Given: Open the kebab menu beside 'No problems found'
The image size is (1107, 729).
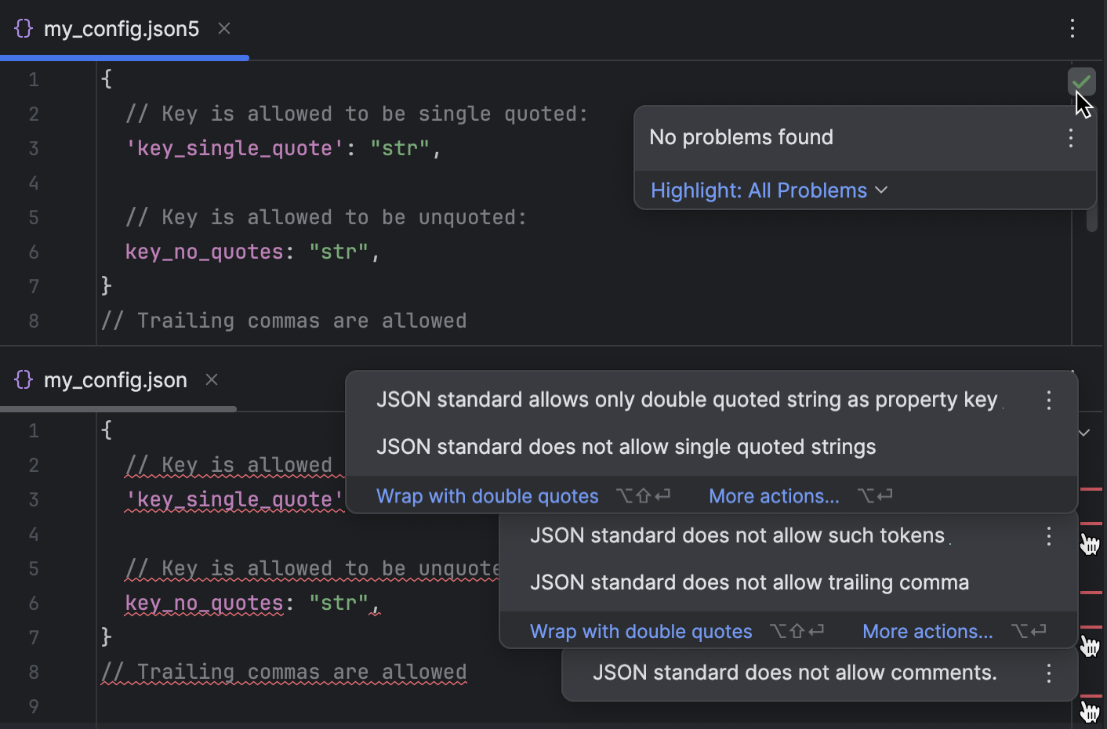Looking at the screenshot, I should [x=1071, y=138].
